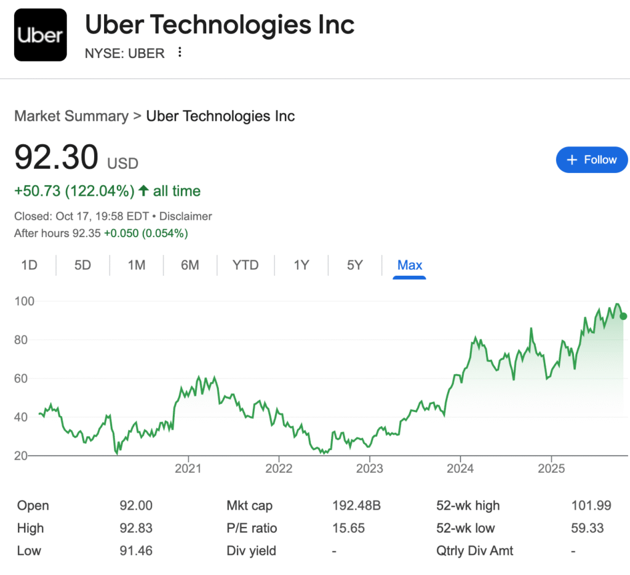Viewport: 630px width, 575px height.
Task: Open the three-dot options menu
Action: coord(180,52)
